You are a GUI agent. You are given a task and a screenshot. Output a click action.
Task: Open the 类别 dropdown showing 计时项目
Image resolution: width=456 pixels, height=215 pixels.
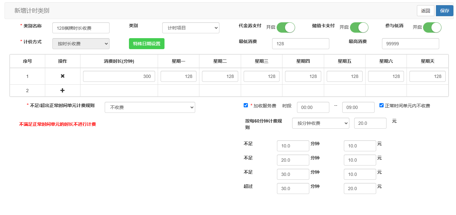[x=191, y=28]
